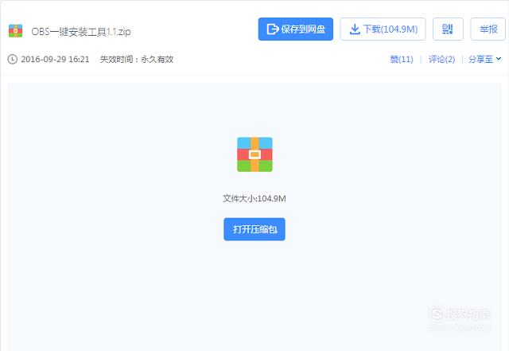
Task: Click the large archive icon in preview
Action: click(x=254, y=154)
